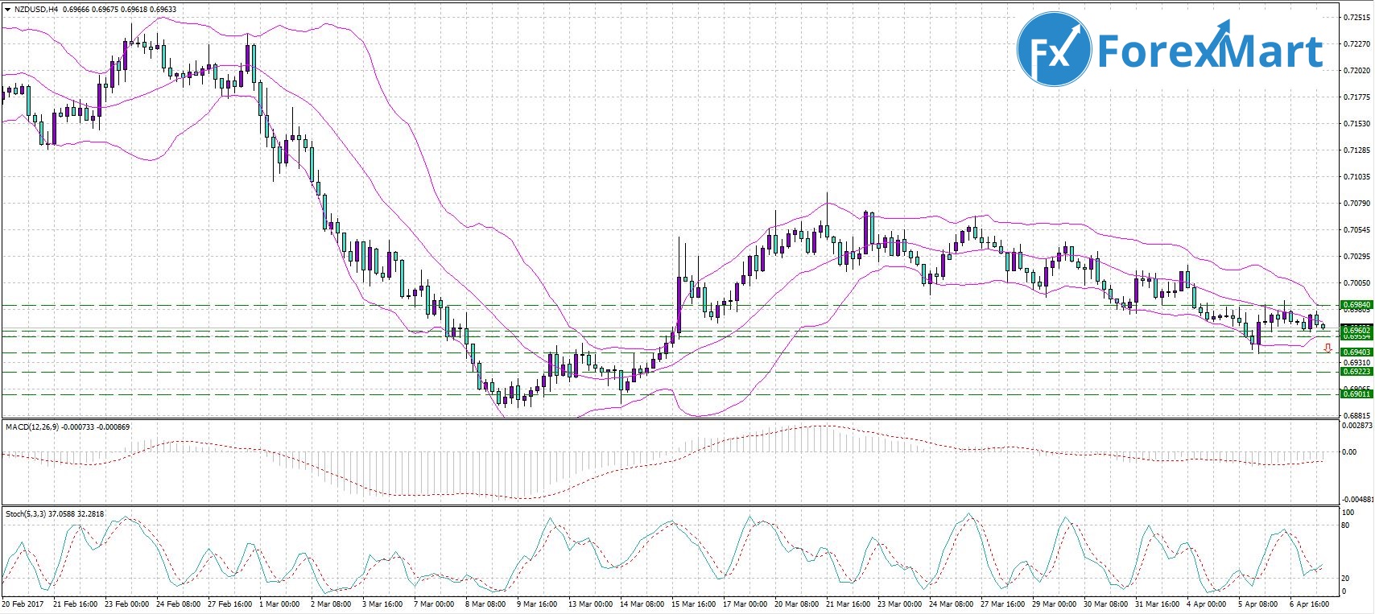Click the 0.69403 green price tag
This screenshot has width=1375, height=614.
point(1356,352)
